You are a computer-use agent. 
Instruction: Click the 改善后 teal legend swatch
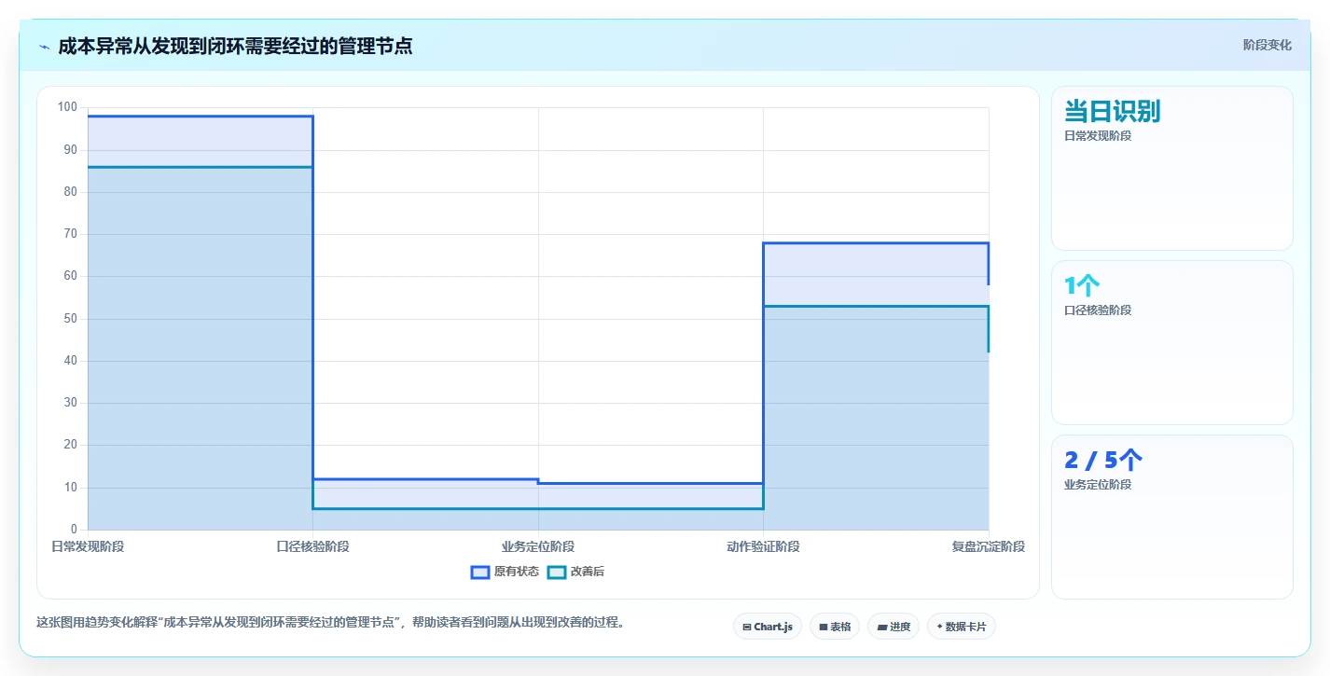click(557, 572)
